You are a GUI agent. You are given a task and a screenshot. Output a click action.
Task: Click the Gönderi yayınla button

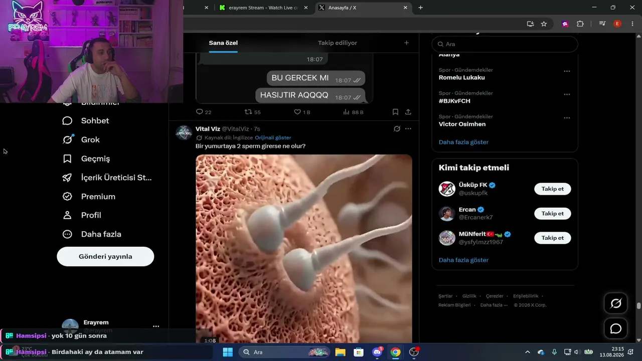point(105,256)
